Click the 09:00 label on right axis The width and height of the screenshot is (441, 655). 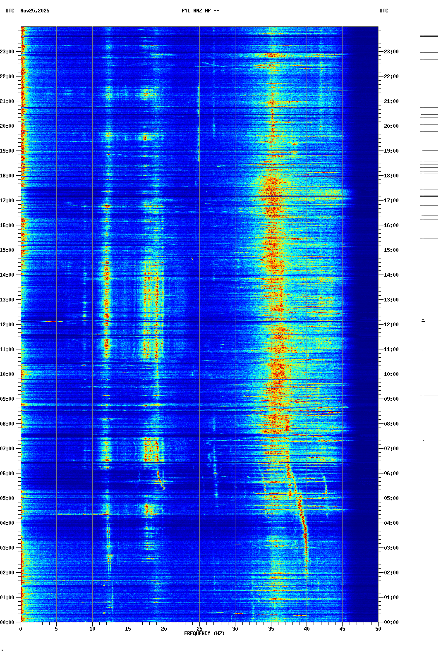click(391, 399)
